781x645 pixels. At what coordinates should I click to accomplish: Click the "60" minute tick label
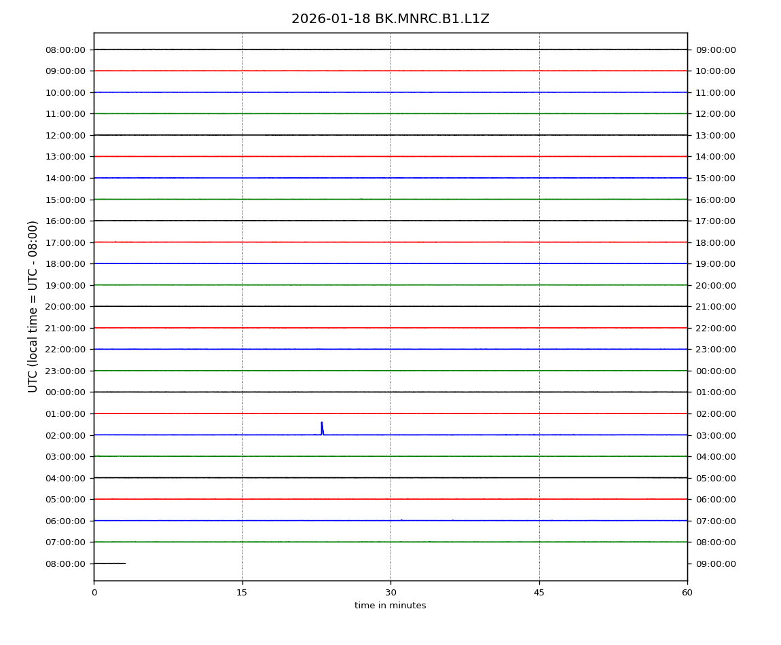[x=687, y=593]
